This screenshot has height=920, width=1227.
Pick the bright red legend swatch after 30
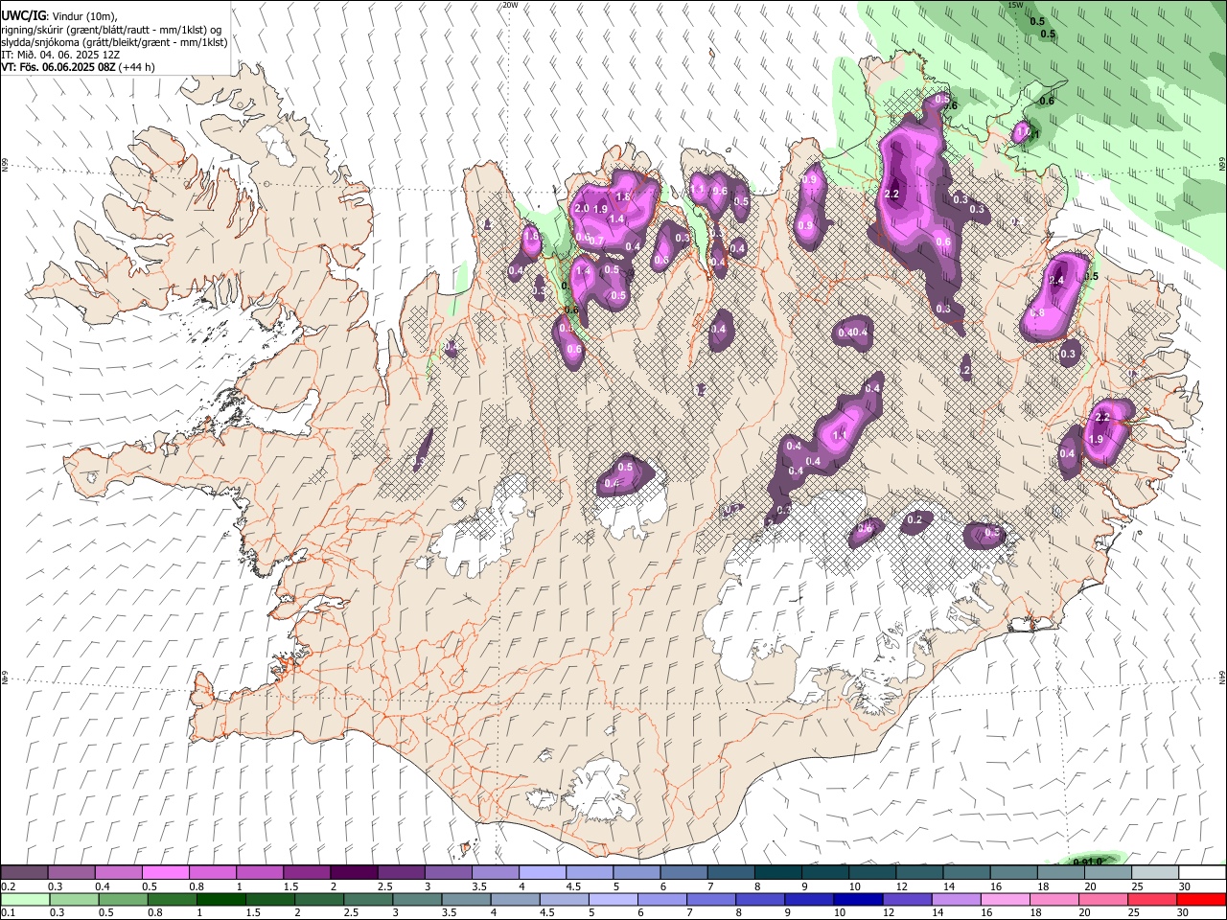click(1201, 900)
